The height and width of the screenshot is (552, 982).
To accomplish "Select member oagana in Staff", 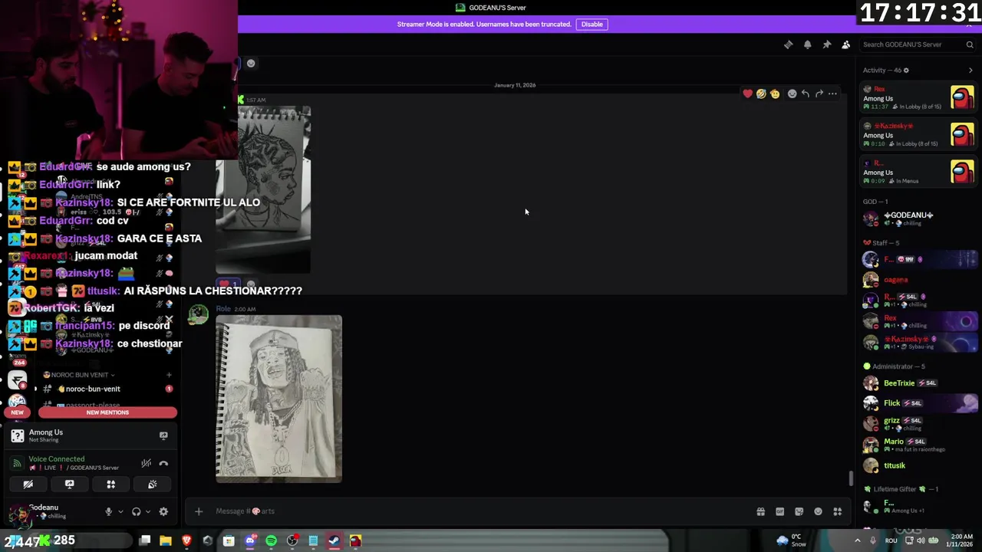I will (x=919, y=280).
